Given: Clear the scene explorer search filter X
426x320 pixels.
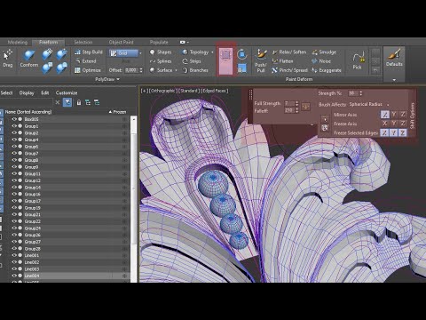Looking at the screenshot, I should [x=58, y=102].
